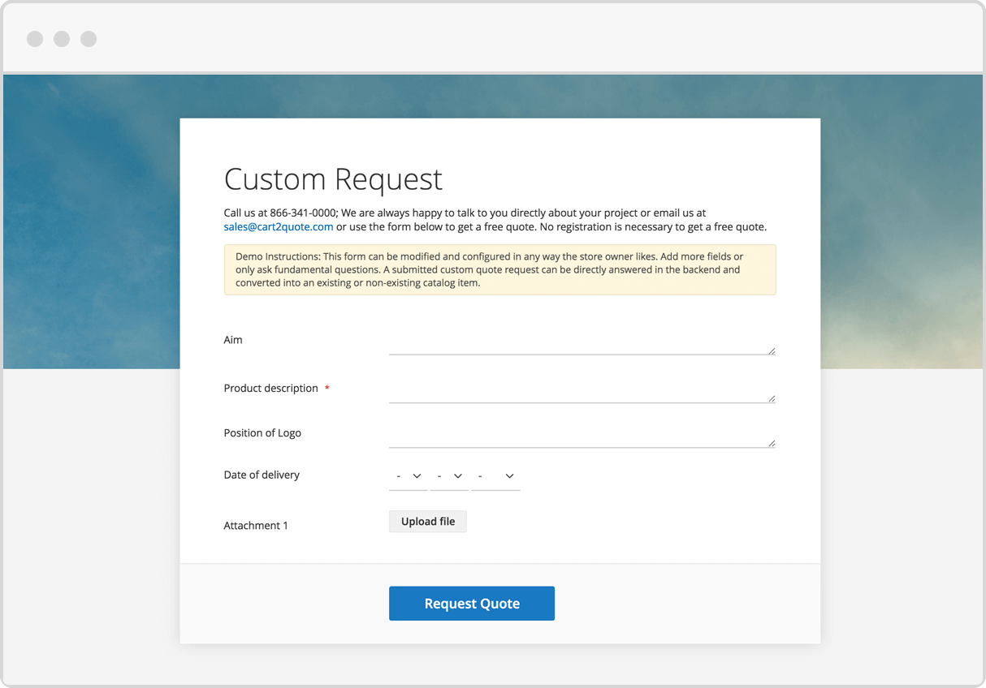This screenshot has width=986, height=688.
Task: Open the sales@cart2quote.com email link
Action: [x=279, y=227]
